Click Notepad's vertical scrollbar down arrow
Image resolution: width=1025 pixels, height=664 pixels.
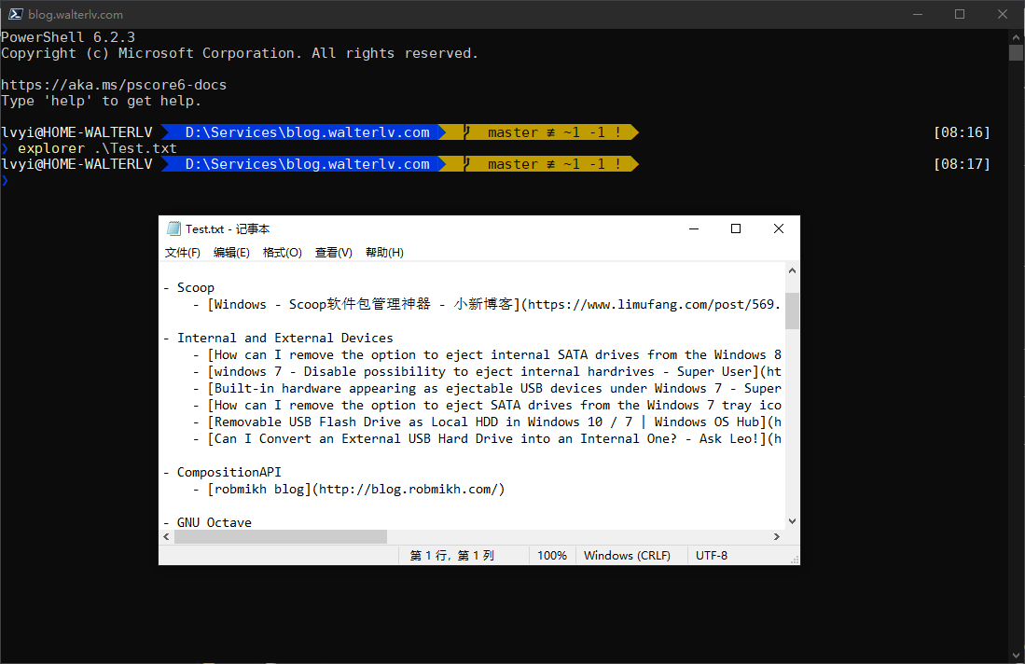[792, 521]
